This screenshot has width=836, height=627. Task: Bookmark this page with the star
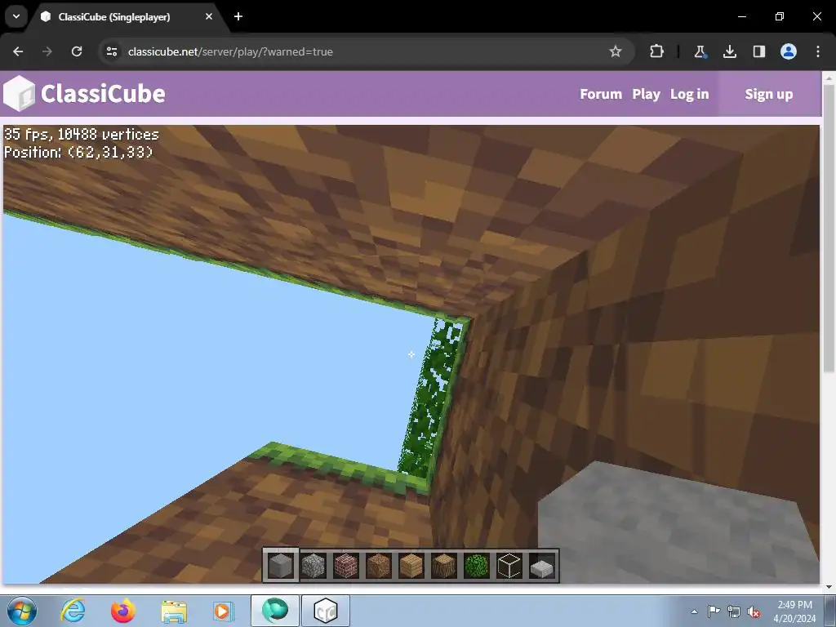tap(616, 51)
